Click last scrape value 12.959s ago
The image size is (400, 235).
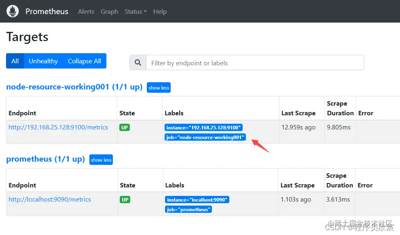(298, 127)
